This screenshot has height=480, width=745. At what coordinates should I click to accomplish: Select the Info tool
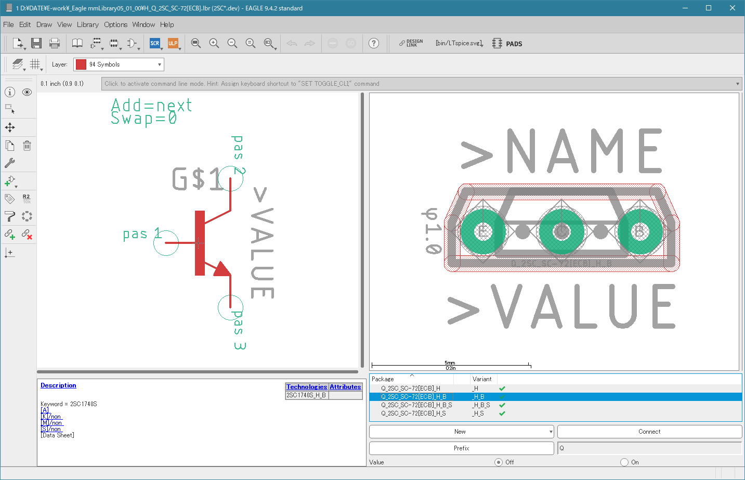pyautogui.click(x=10, y=92)
